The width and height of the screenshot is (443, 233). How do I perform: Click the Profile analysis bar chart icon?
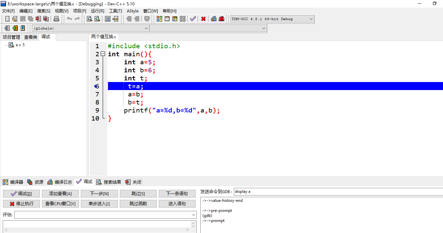(214, 19)
